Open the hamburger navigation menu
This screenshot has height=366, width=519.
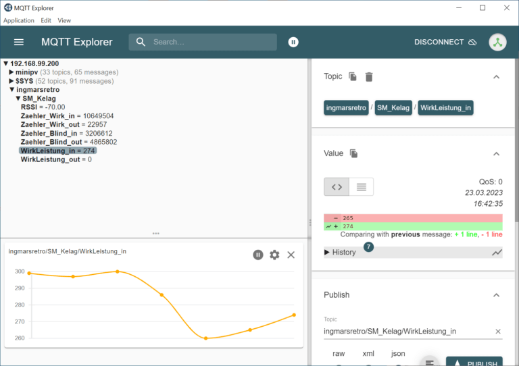point(19,42)
